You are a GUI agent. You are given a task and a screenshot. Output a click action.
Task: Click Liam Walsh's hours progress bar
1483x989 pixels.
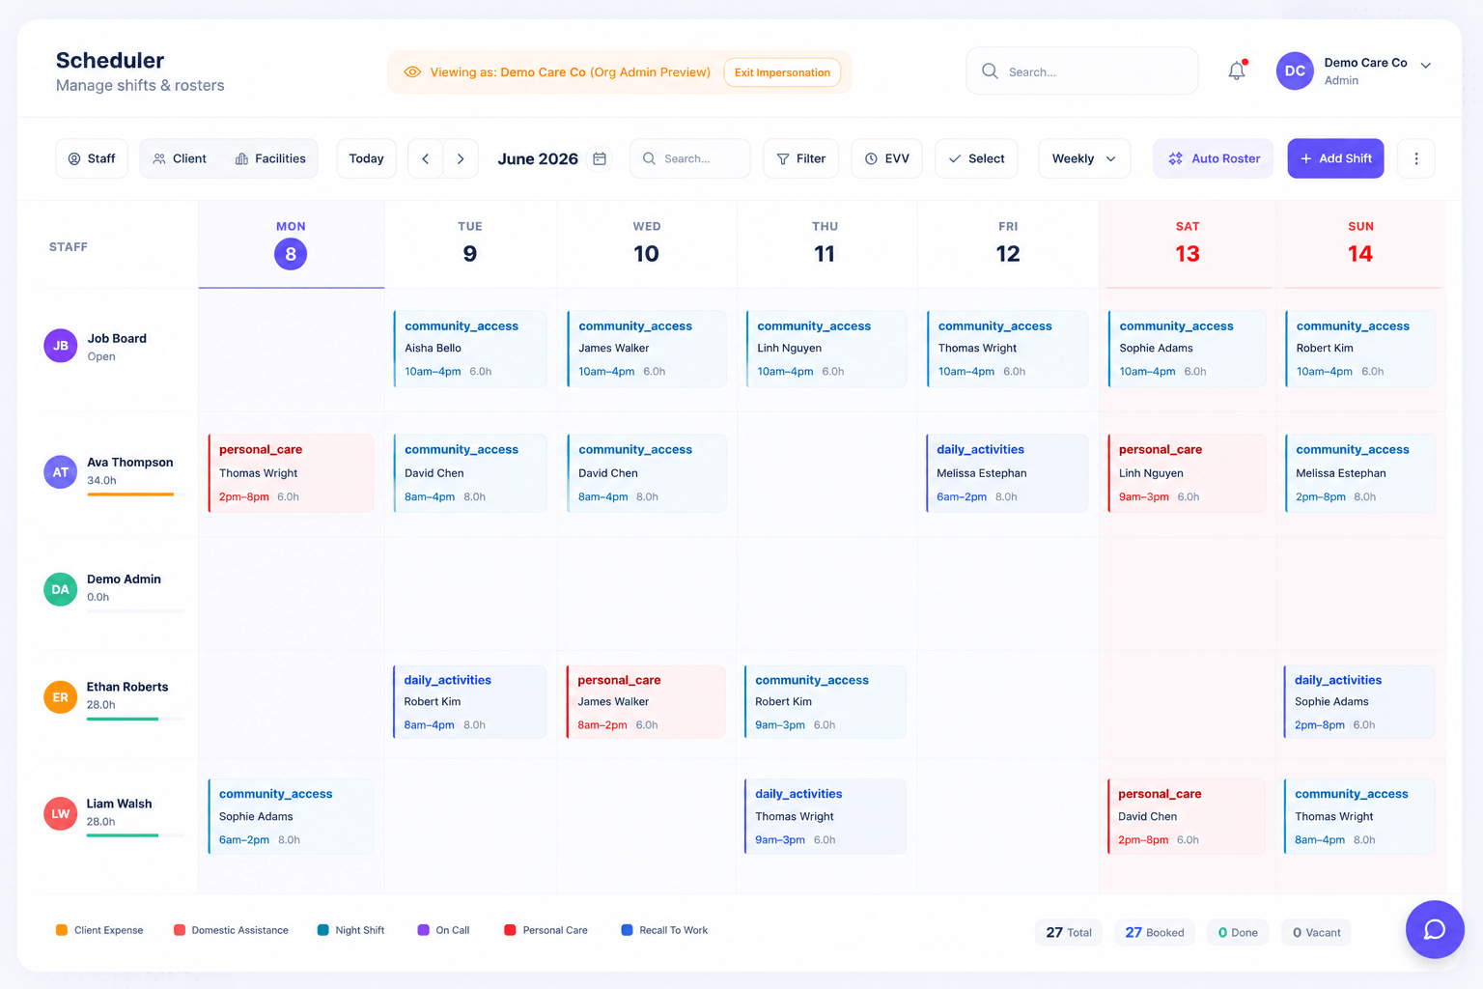point(135,835)
